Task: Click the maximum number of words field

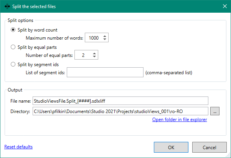Action: (x=97, y=38)
